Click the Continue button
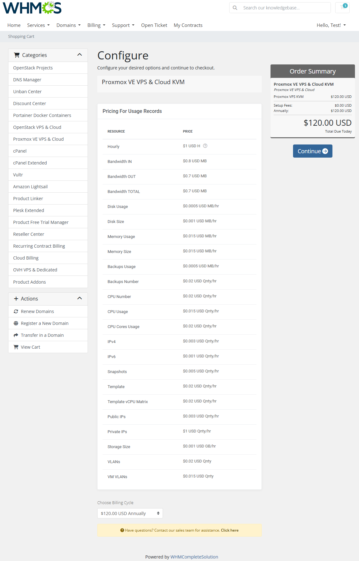The height and width of the screenshot is (561, 359). 312,151
